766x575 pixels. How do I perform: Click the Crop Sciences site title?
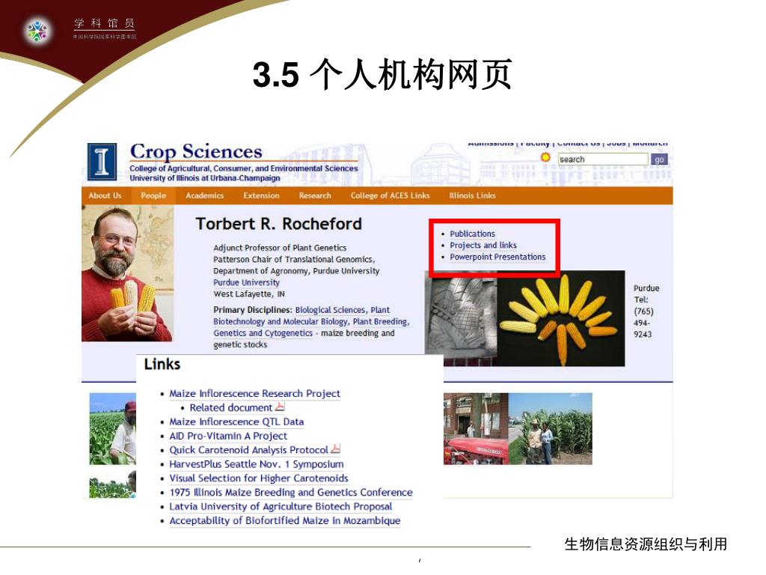[196, 151]
